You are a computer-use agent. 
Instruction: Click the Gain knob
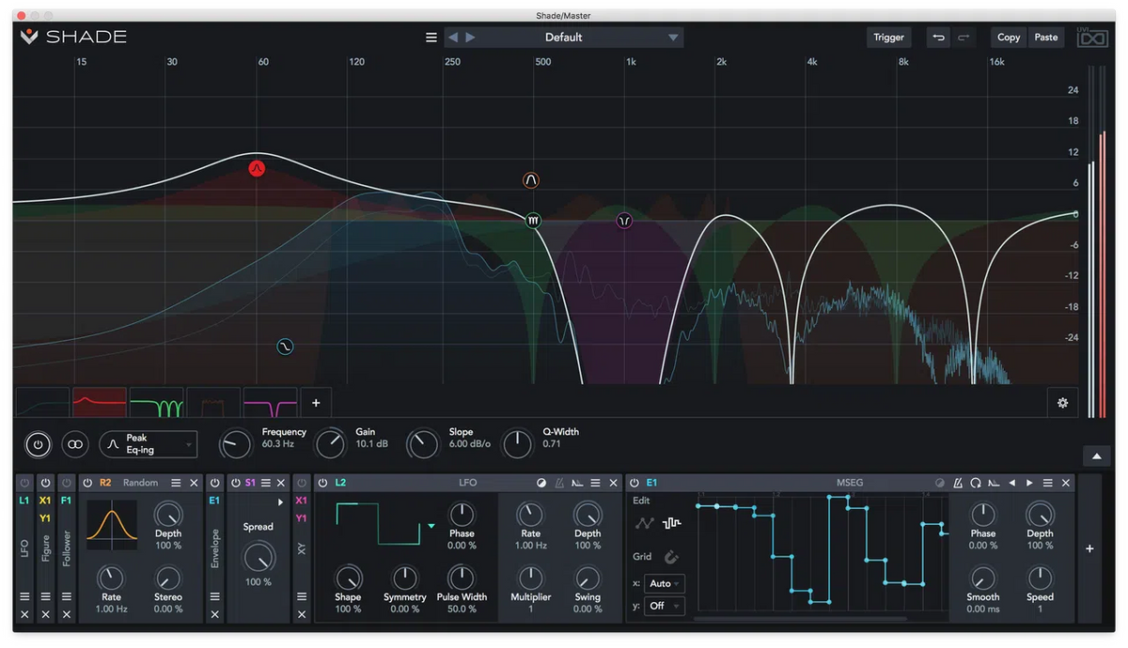click(330, 443)
